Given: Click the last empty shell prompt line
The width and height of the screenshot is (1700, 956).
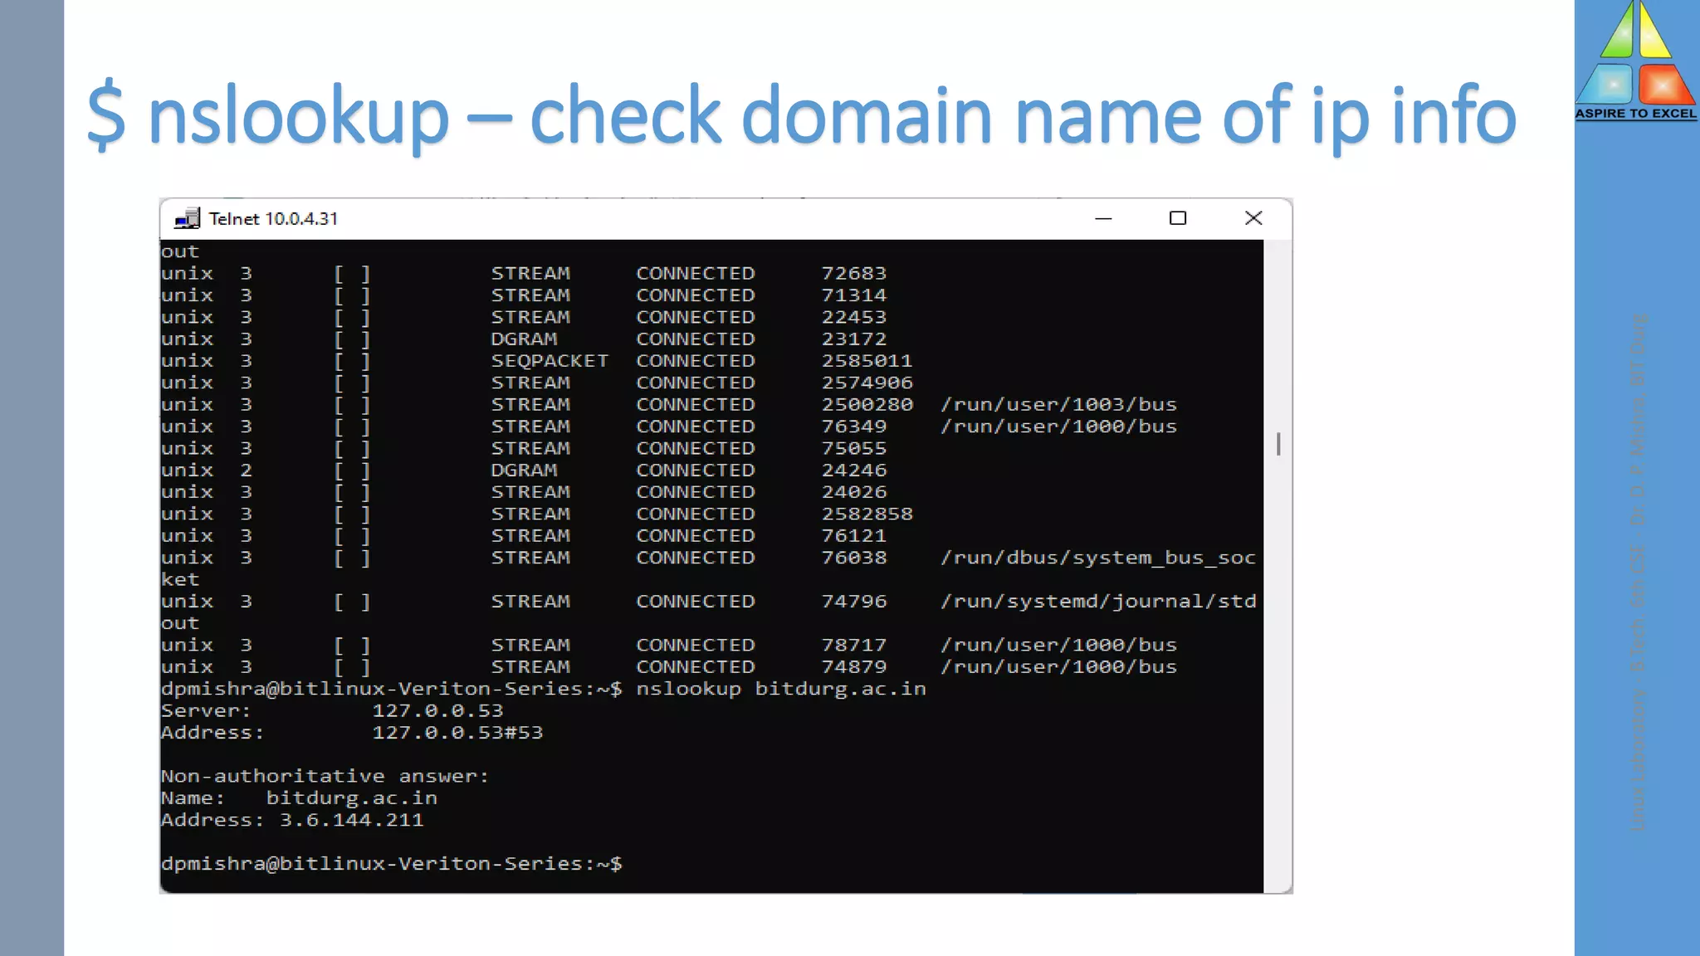Looking at the screenshot, I should [391, 864].
